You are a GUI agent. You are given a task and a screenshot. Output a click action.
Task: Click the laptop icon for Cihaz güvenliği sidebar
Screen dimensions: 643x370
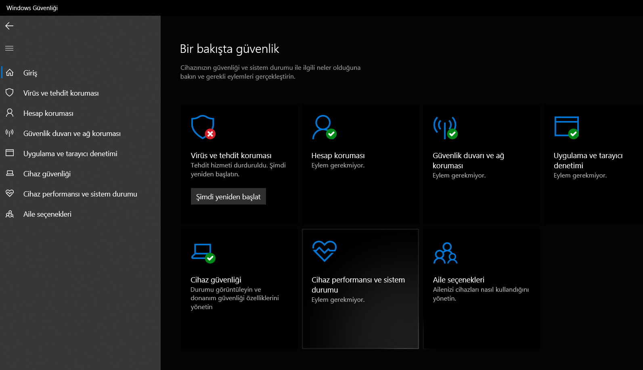(10, 174)
